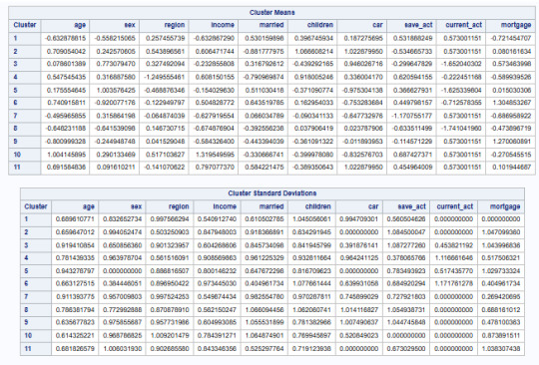Screen dimensions: 539x365
Task: Select the "car" header in Standard Deviations table
Action: coord(373,206)
